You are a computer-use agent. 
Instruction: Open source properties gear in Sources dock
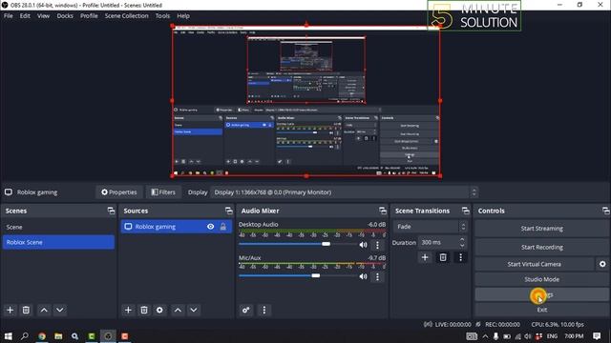(159, 310)
